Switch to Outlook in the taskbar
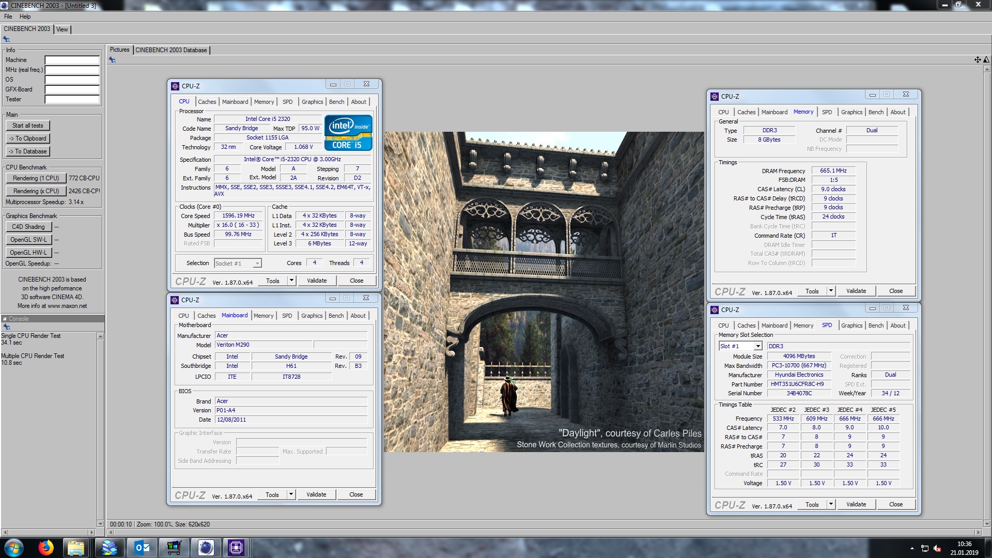This screenshot has width=992, height=558. (142, 548)
